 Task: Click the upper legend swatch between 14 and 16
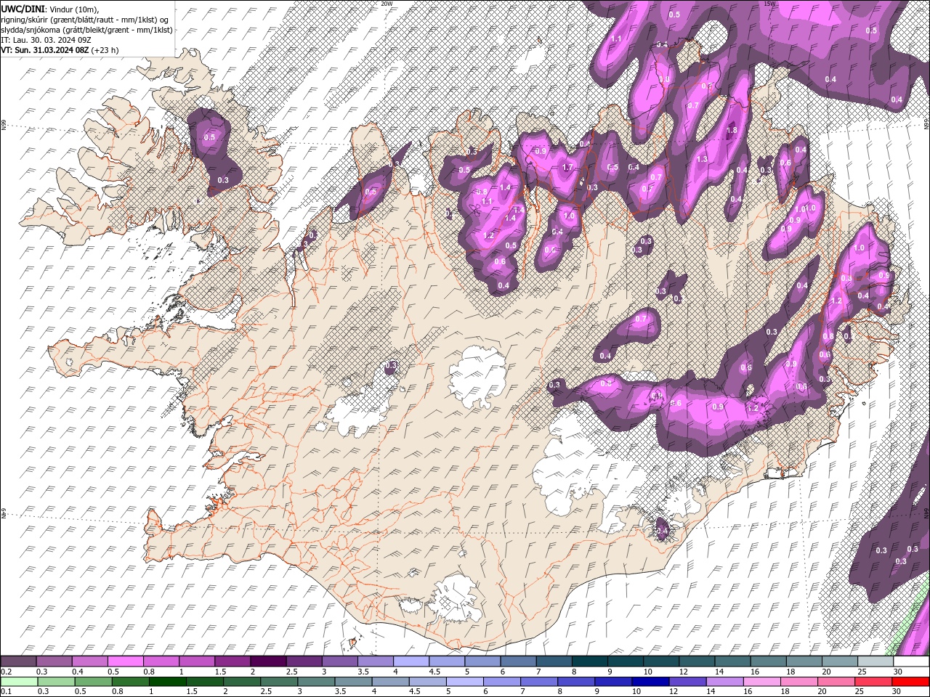click(732, 661)
